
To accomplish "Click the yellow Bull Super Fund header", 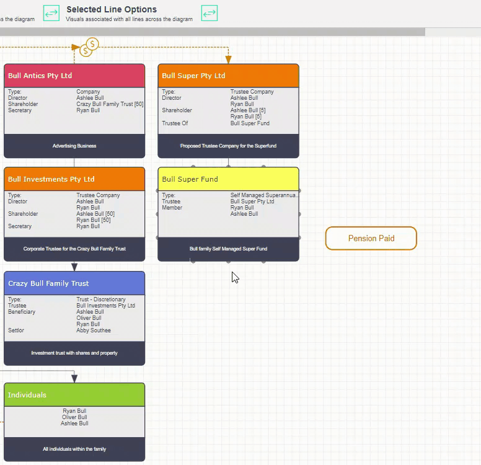I will click(228, 179).
